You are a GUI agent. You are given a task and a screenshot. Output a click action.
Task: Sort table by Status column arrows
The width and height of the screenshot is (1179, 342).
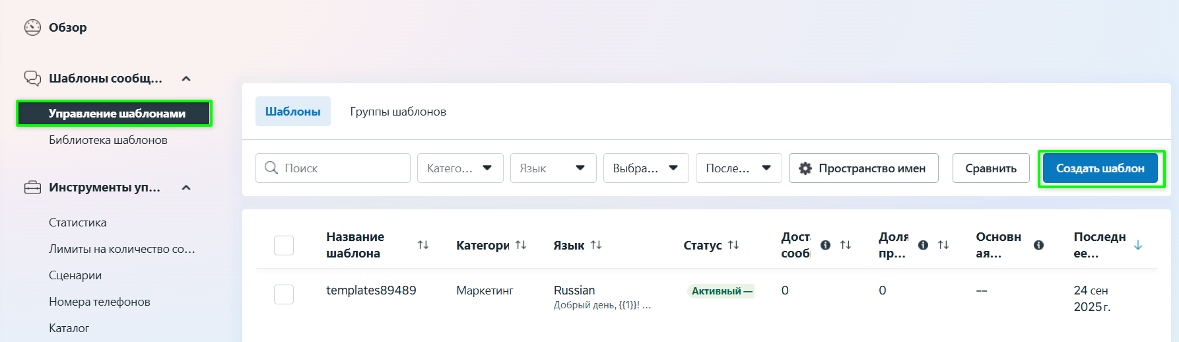click(733, 245)
